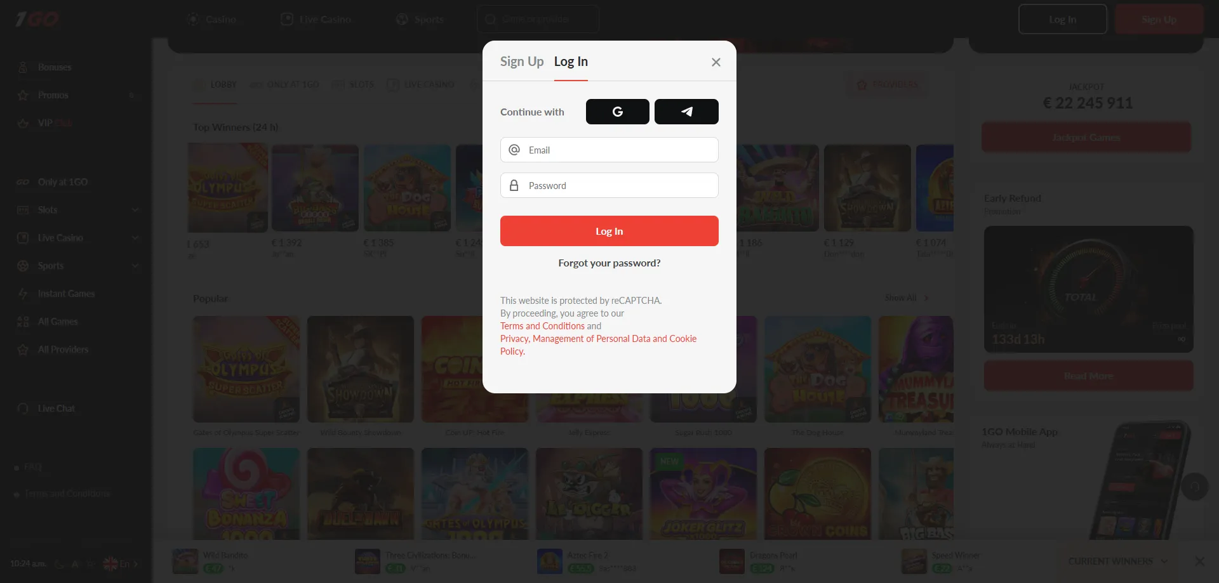Open Sweet Bonanza 1000 game thumbnail
The width and height of the screenshot is (1219, 583).
(x=246, y=494)
